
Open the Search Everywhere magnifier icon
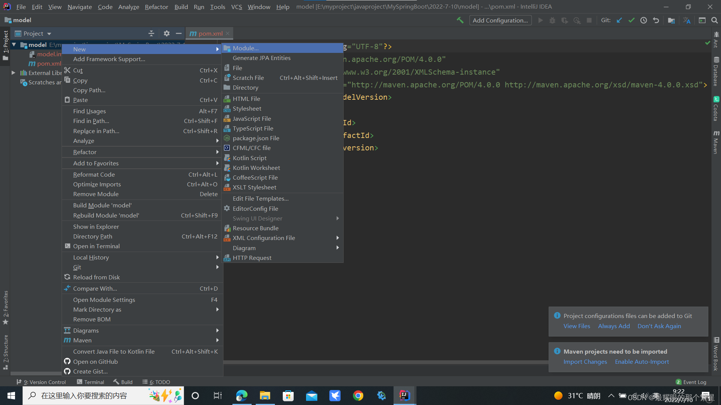pos(714,20)
